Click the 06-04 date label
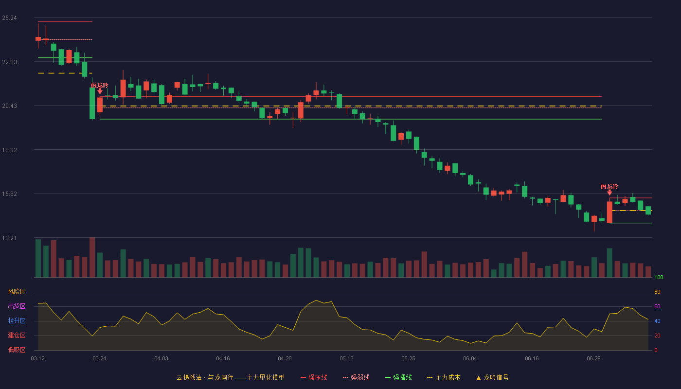Screen dimensions: 681x389 [470, 358]
